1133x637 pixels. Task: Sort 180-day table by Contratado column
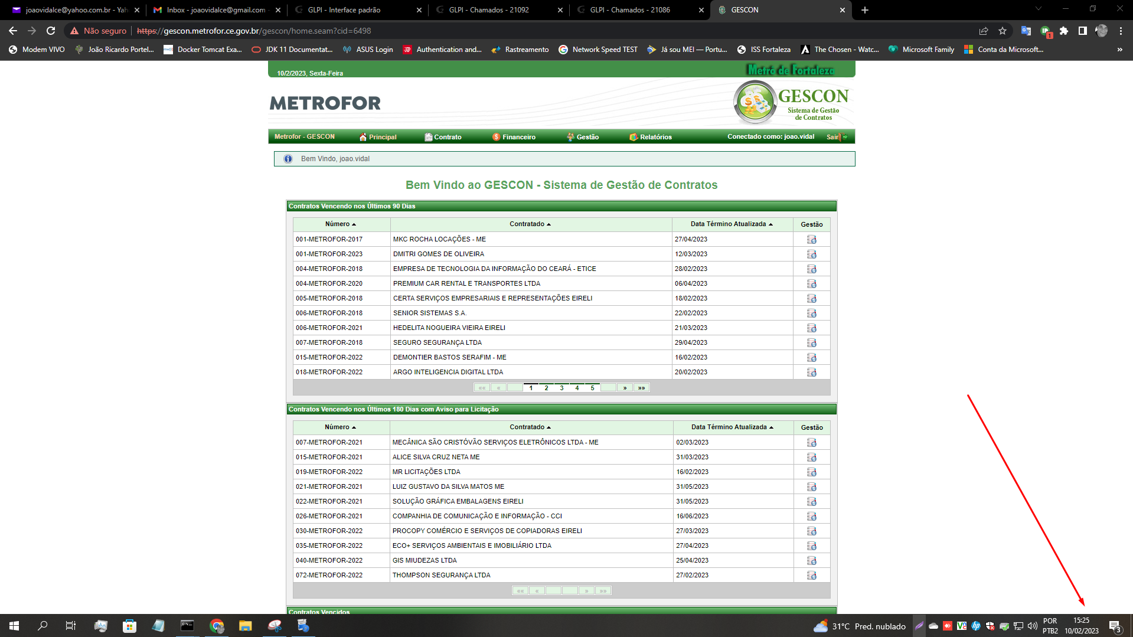pyautogui.click(x=530, y=427)
